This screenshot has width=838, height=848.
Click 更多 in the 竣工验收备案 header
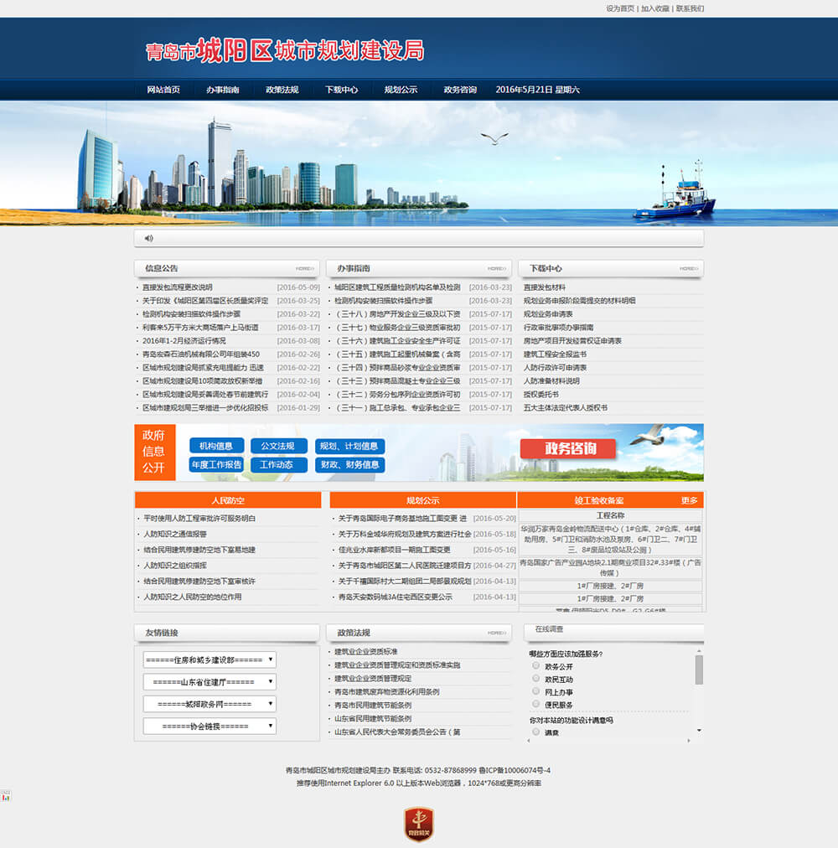pos(689,500)
